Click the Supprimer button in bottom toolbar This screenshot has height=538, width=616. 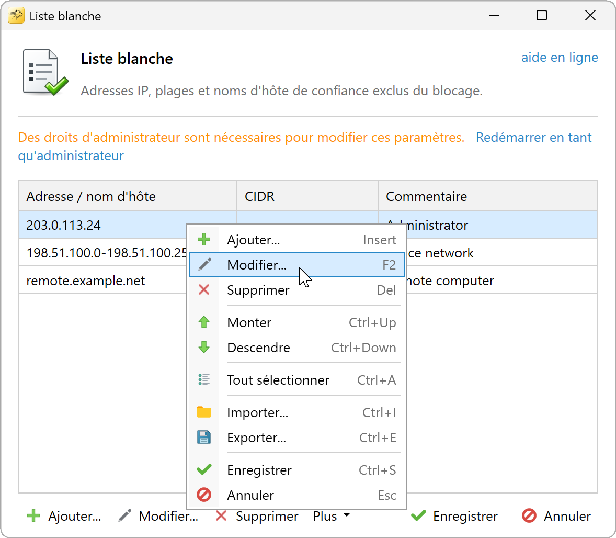[x=257, y=515]
